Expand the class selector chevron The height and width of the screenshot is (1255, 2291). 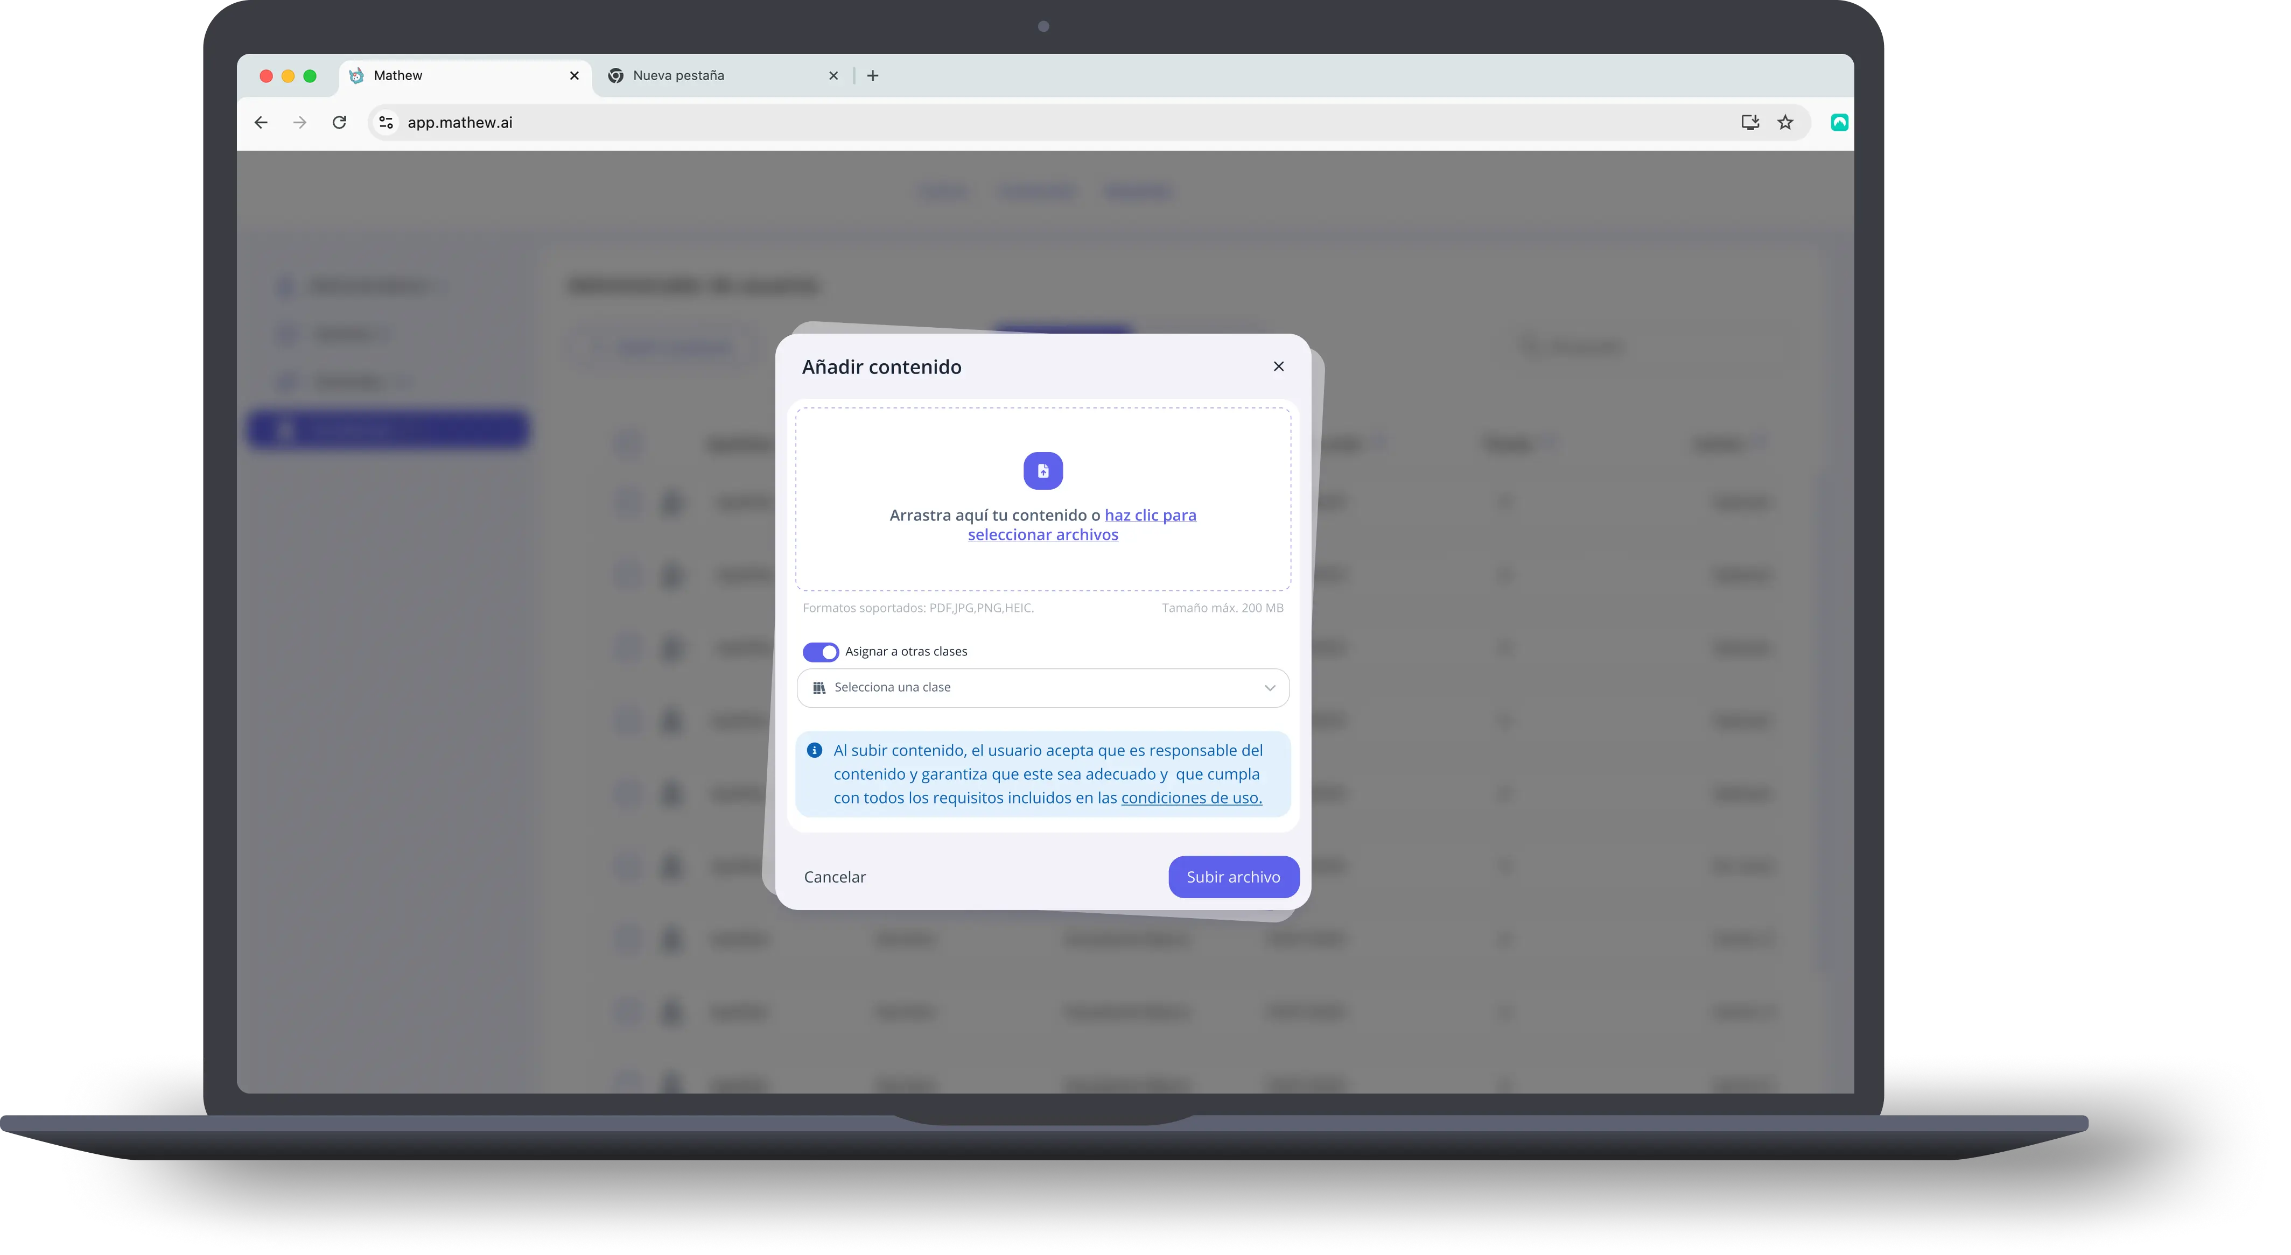tap(1270, 687)
